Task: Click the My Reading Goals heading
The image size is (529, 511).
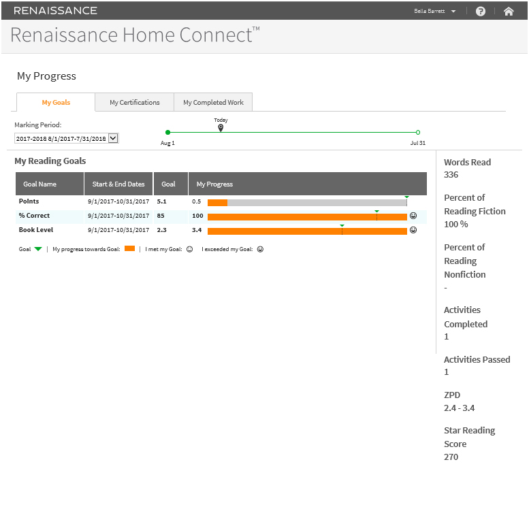Action: [x=50, y=161]
